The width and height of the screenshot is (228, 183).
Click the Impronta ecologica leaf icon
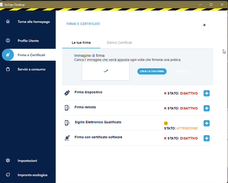(x=8, y=175)
